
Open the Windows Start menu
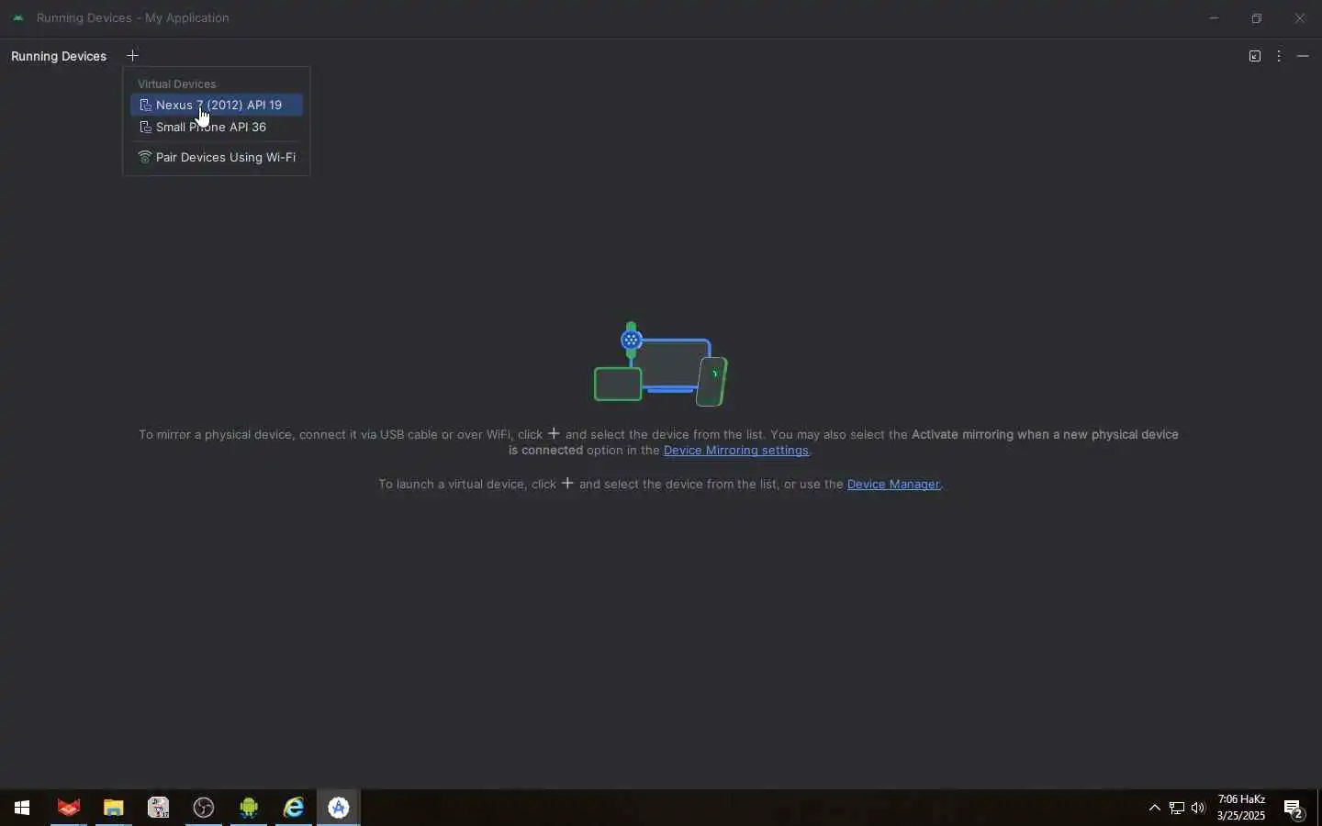click(x=22, y=809)
